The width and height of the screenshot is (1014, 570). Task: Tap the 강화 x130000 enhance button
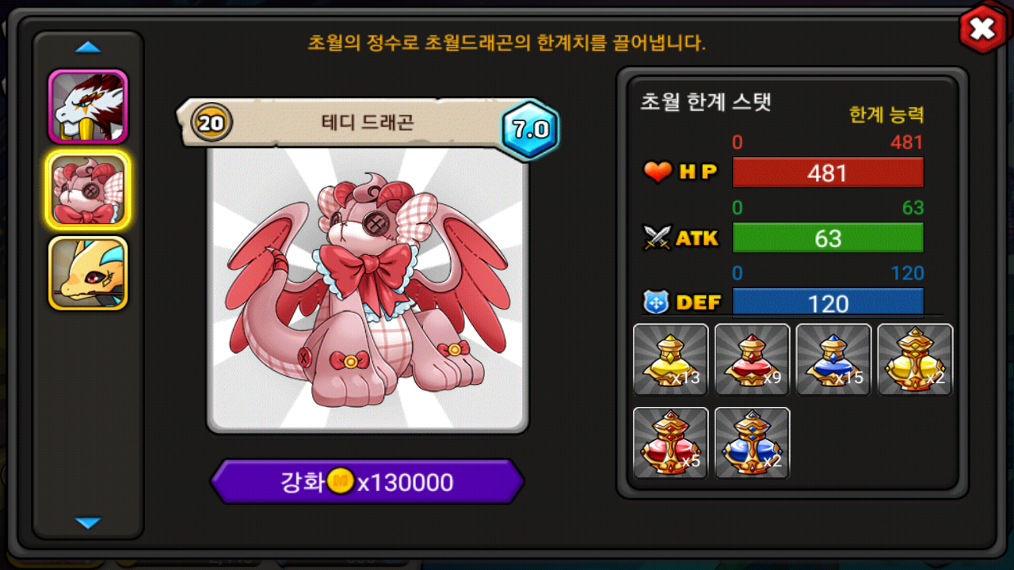(x=368, y=481)
